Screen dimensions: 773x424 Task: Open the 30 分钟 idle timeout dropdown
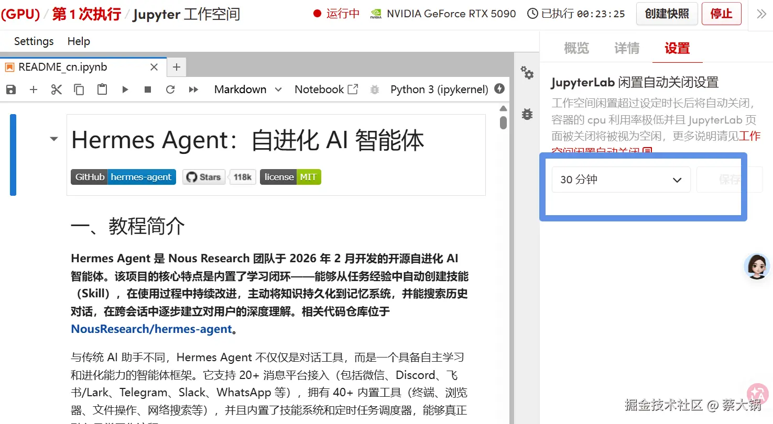(621, 180)
